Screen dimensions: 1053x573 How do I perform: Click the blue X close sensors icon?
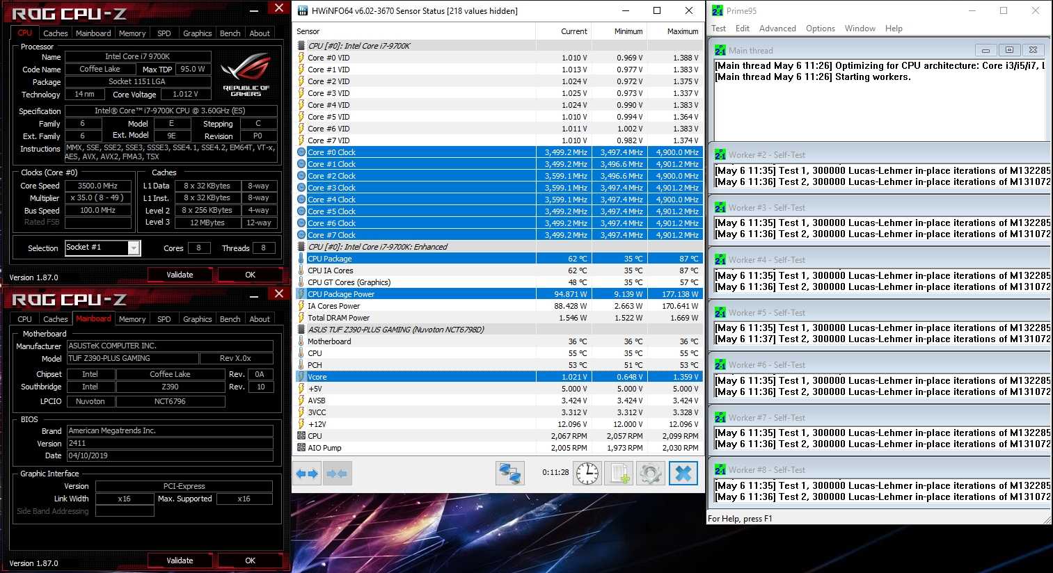683,474
